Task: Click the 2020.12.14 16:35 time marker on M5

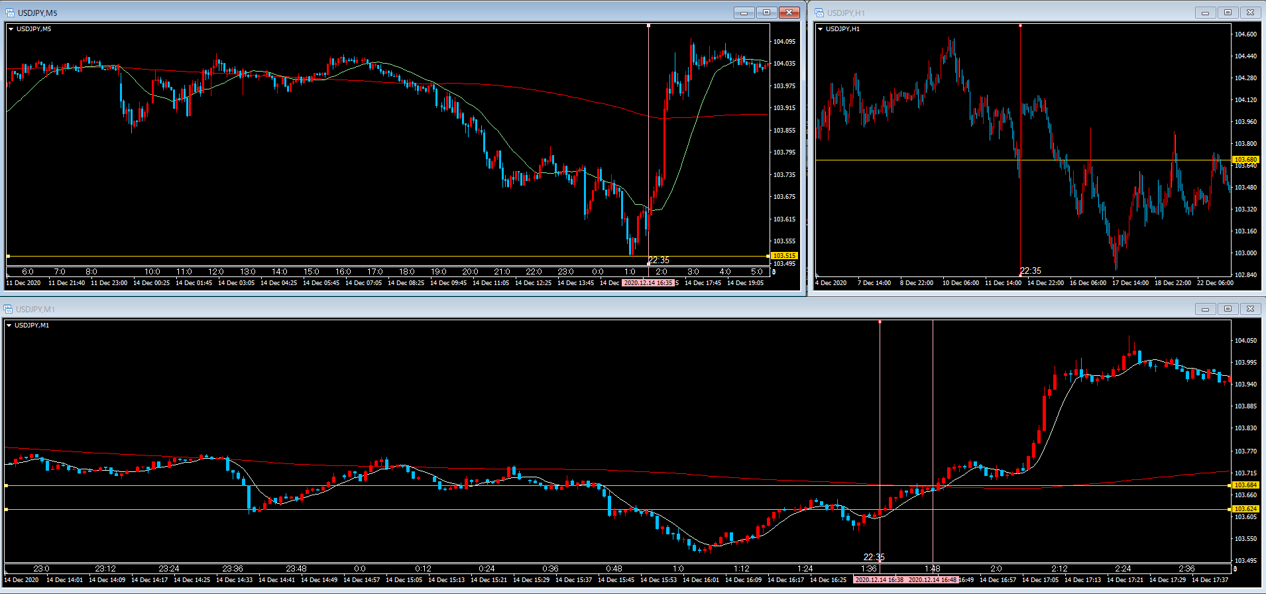Action: (x=648, y=283)
